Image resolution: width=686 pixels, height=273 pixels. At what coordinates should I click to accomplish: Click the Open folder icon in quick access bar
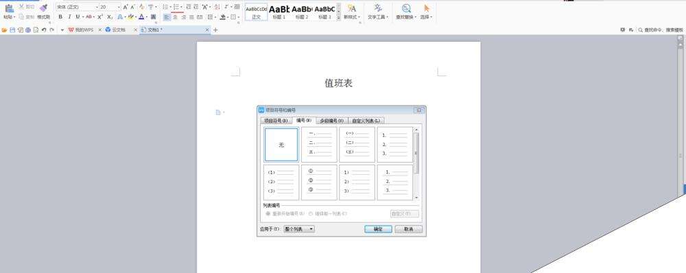coord(4,29)
